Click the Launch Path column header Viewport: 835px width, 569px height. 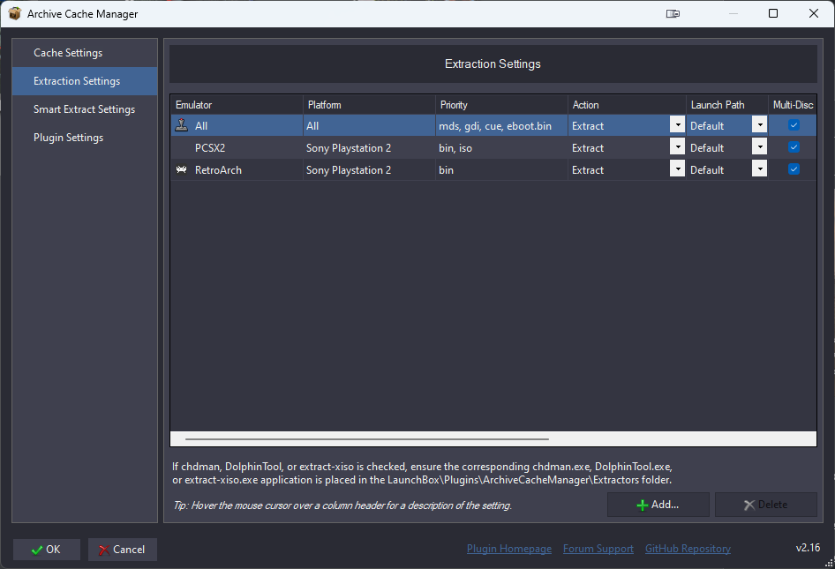pos(727,105)
